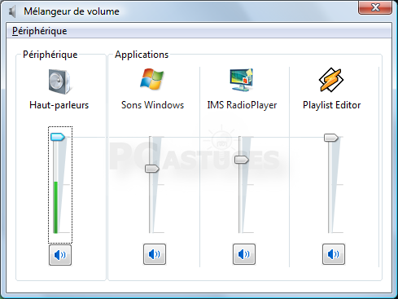398x299 pixels.
Task: Click the Playlist Editor Winamp icon
Action: point(331,80)
